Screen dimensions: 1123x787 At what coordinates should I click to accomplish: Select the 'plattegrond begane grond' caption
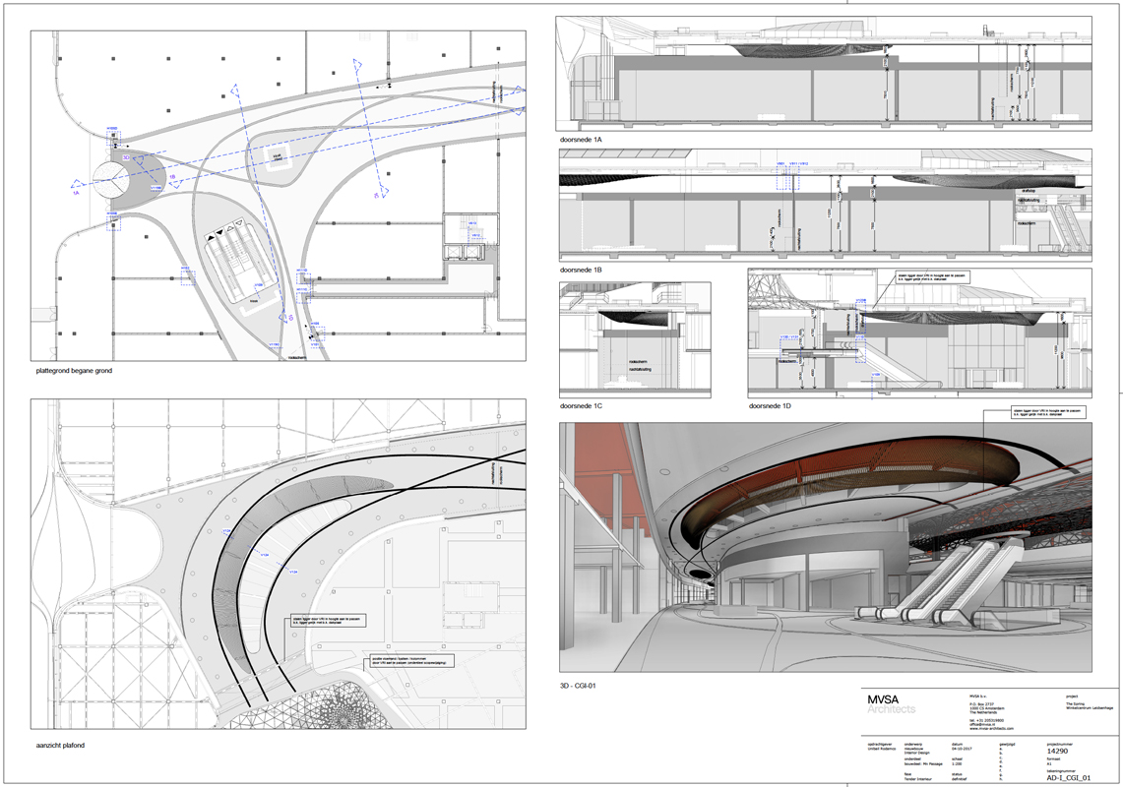click(74, 372)
